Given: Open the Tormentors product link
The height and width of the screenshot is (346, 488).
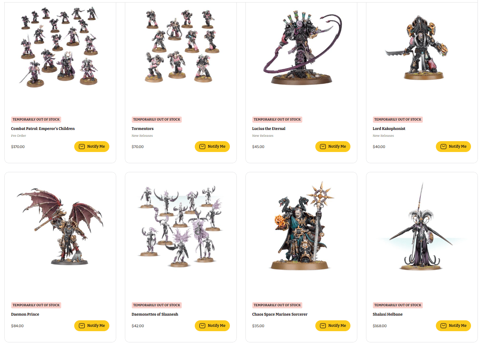Looking at the screenshot, I should [143, 128].
